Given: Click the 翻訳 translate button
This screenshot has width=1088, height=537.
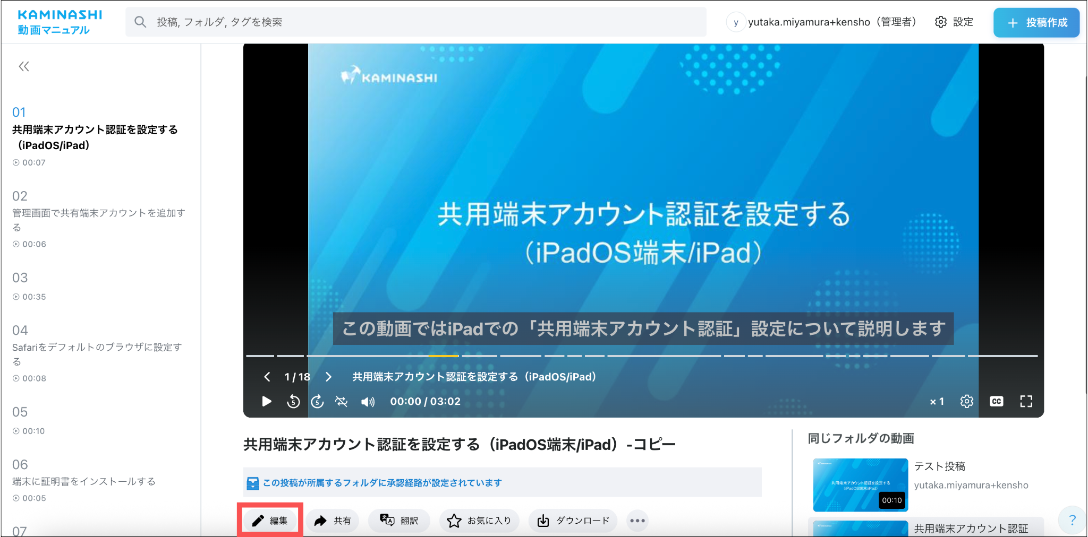Looking at the screenshot, I should click(399, 521).
